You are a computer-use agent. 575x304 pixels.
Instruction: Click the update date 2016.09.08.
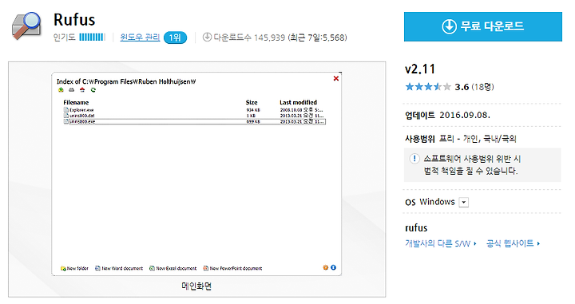click(x=465, y=115)
